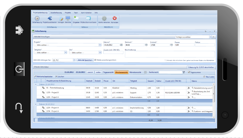Switch to the Istzeiterfassung ribbon tab
The image size is (243, 138).
coord(56,13)
